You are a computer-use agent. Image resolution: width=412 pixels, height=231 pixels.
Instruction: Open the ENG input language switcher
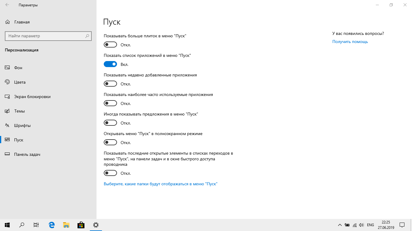tap(370, 225)
